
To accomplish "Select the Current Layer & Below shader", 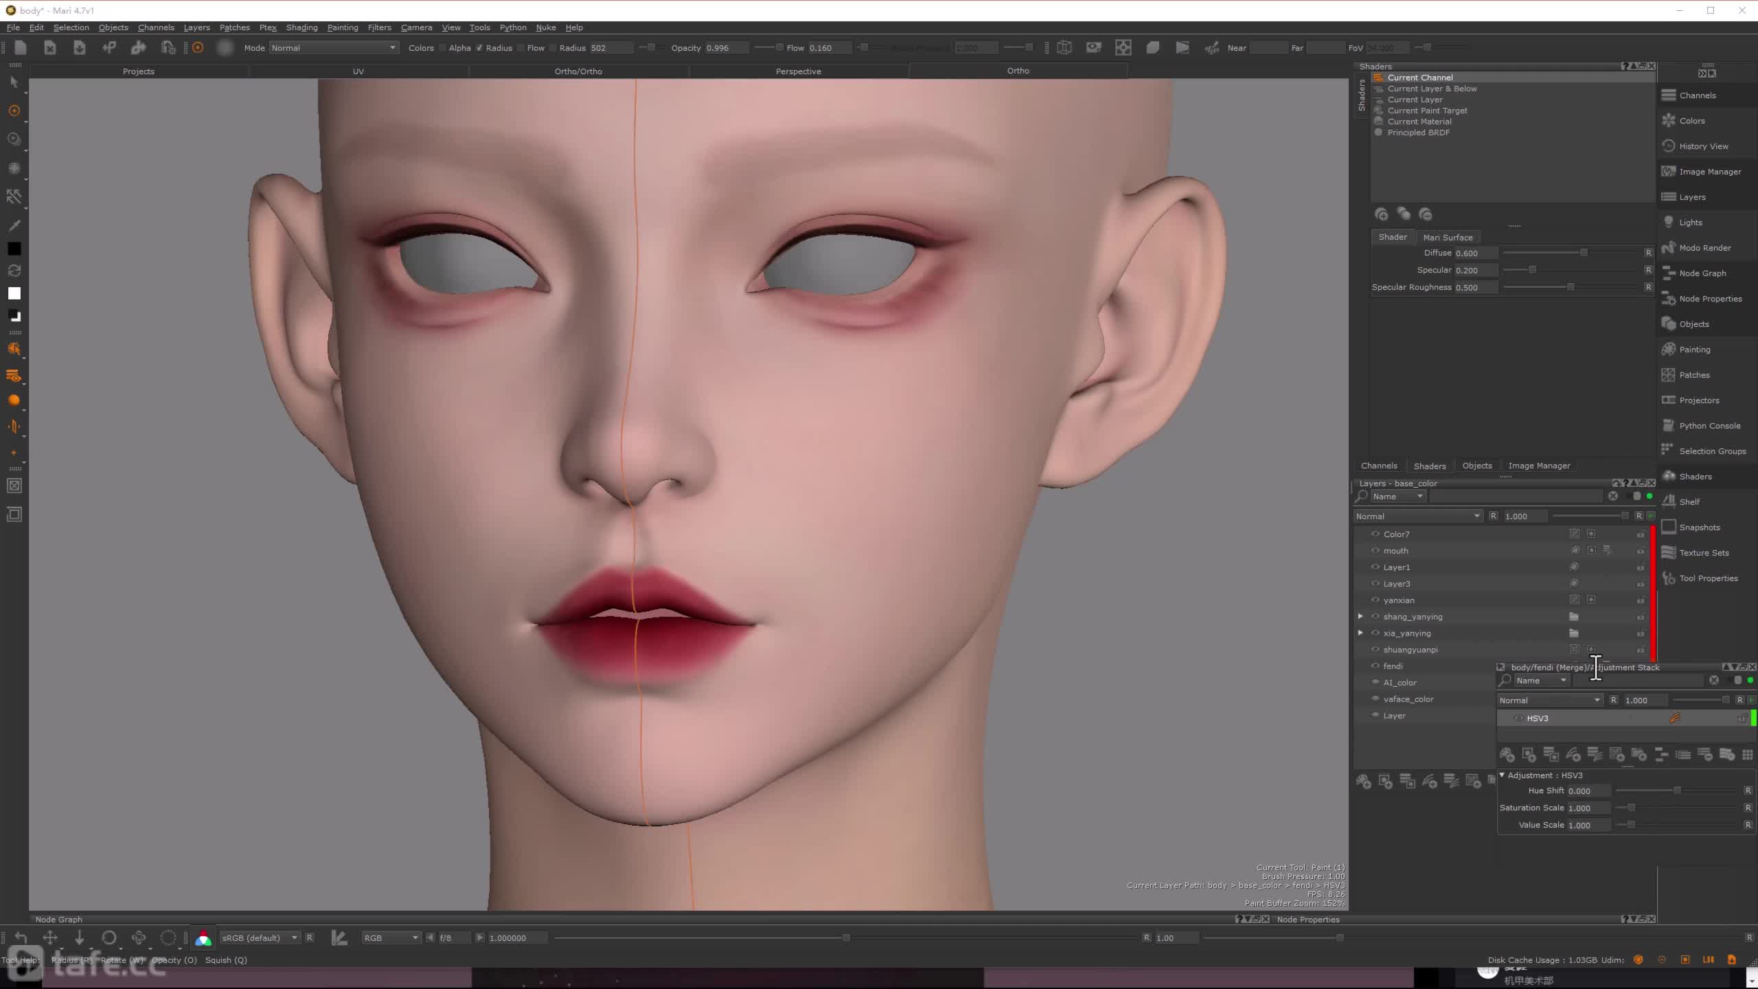I will point(1432,89).
